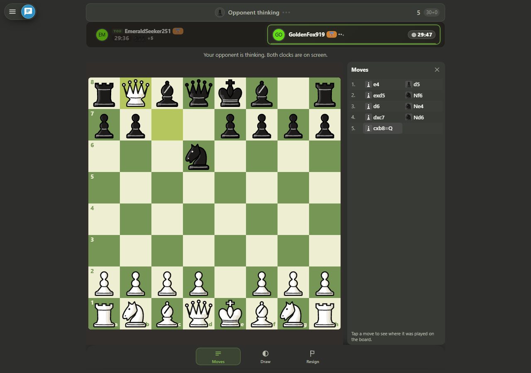Click the EmeraldSeeker251 player name
Viewport: 531px width, 373px height.
coord(148,31)
